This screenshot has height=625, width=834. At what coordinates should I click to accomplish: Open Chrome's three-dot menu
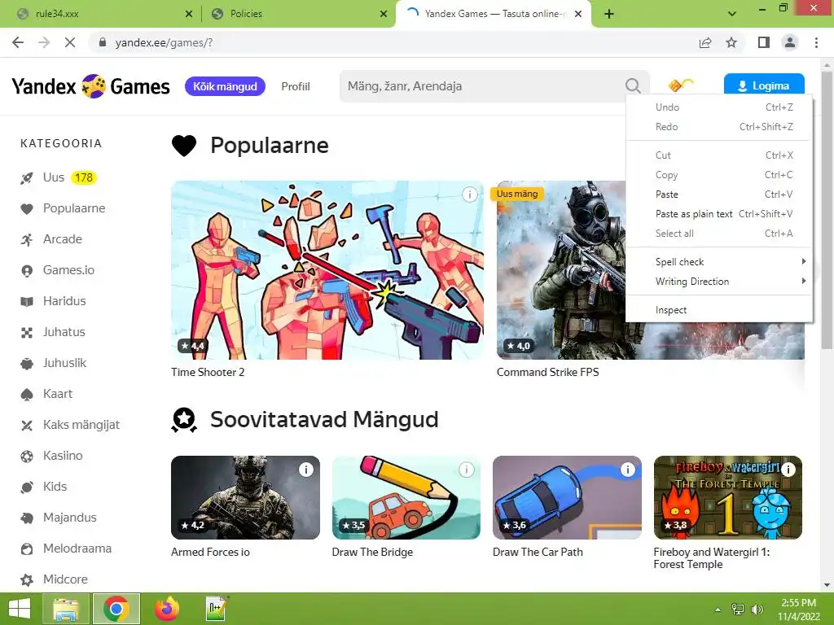[816, 42]
